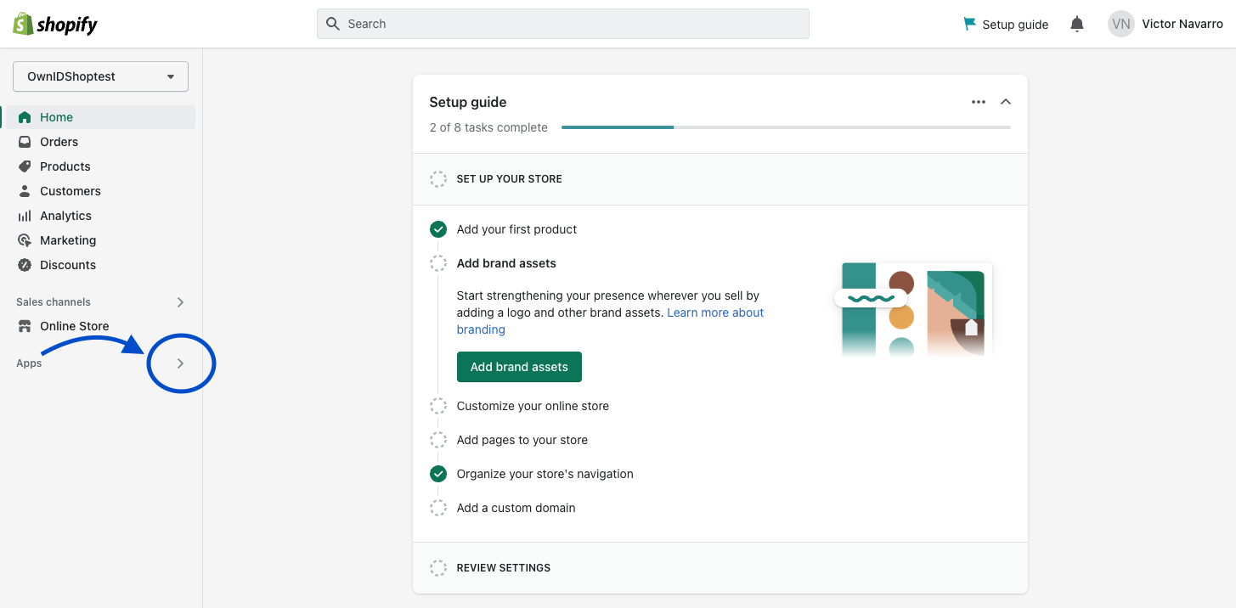
Task: Select the Products tag icon
Action: (25, 166)
